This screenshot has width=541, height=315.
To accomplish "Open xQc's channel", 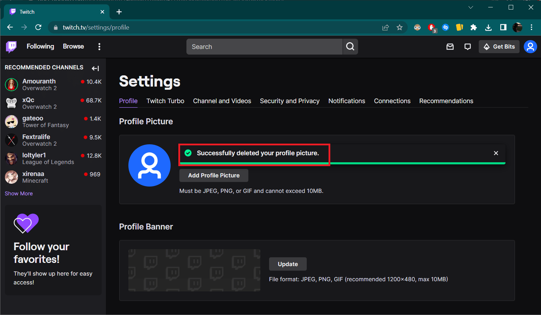I will click(x=53, y=103).
